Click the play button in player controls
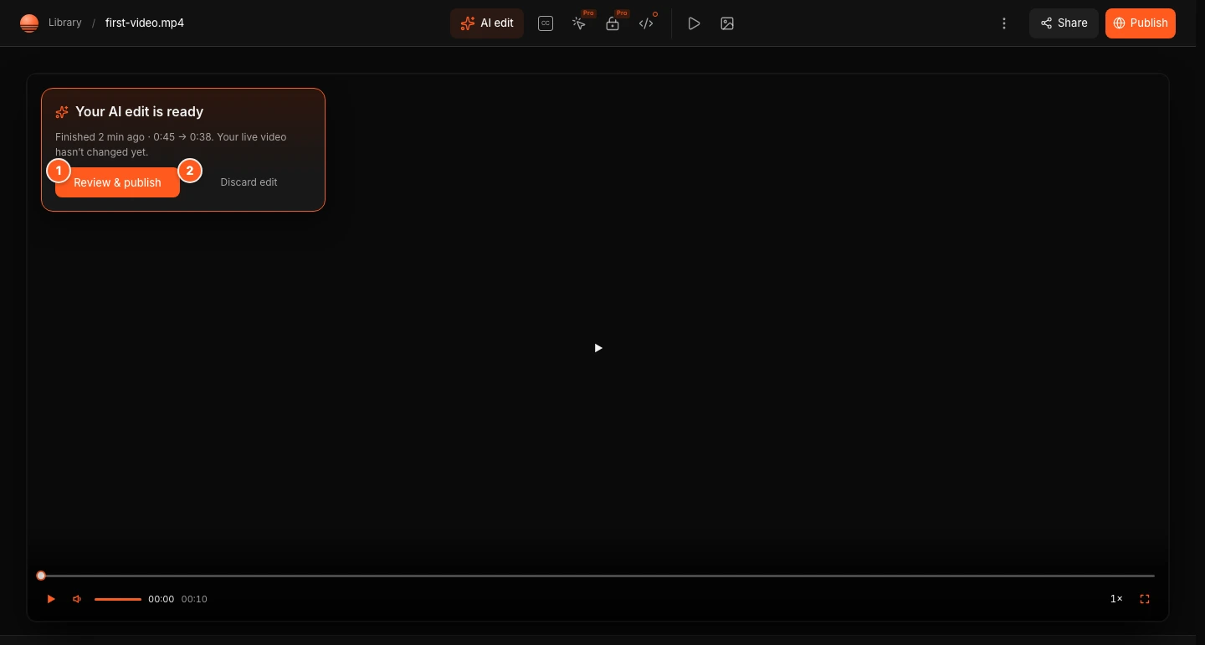The width and height of the screenshot is (1205, 645). 51,599
